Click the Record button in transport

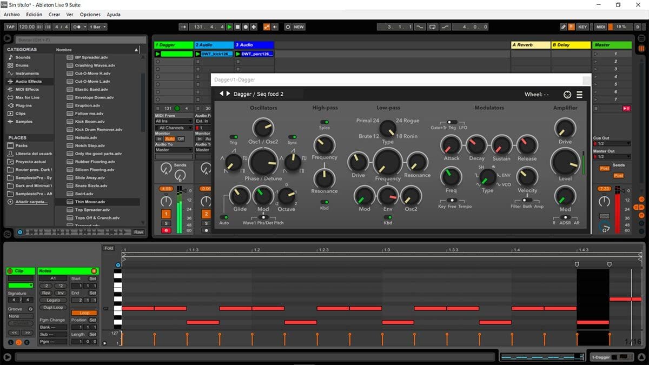(x=246, y=26)
